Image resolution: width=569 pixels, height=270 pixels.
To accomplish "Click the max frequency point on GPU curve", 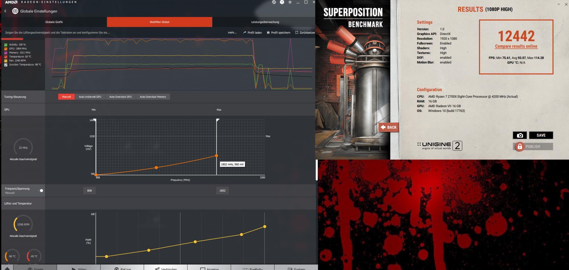I will pyautogui.click(x=216, y=156).
